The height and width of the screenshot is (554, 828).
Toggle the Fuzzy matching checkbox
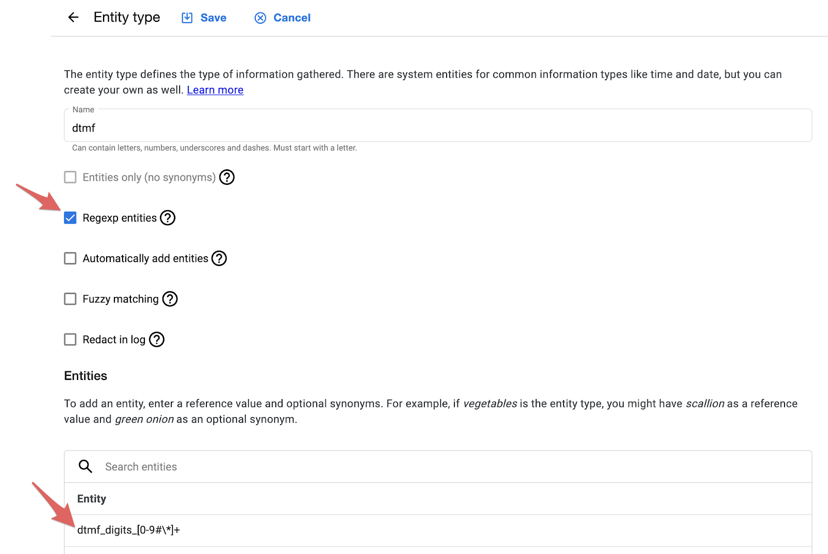pyautogui.click(x=70, y=299)
